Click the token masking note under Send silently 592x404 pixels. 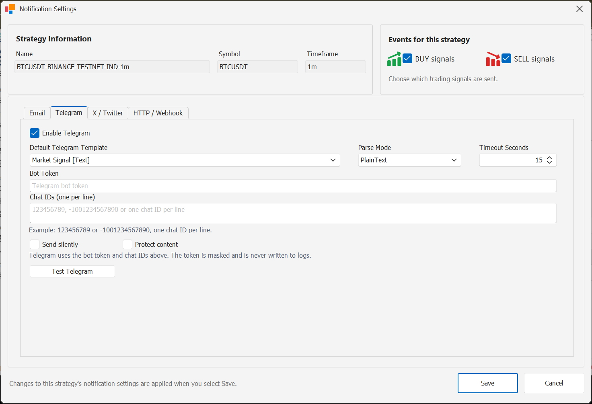tap(170, 255)
